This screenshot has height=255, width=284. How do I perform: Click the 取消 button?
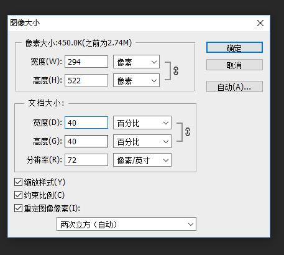(234, 65)
